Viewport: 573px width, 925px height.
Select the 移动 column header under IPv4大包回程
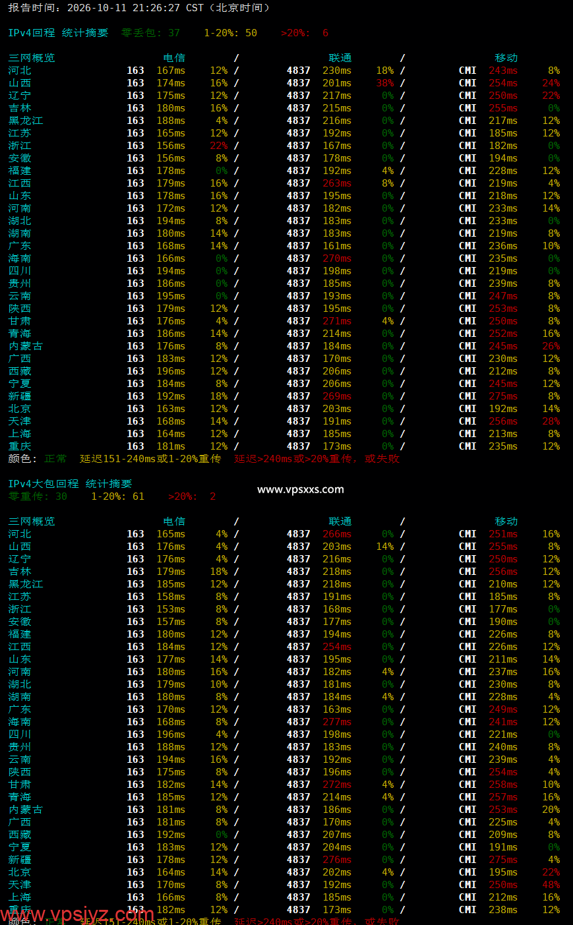click(506, 522)
